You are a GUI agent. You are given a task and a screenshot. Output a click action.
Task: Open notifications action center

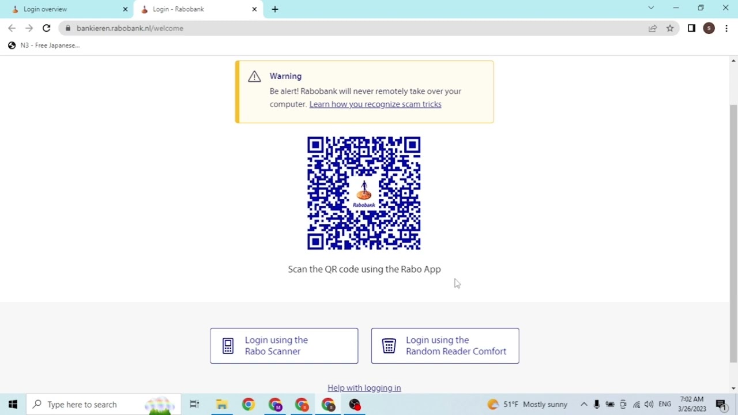point(721,405)
